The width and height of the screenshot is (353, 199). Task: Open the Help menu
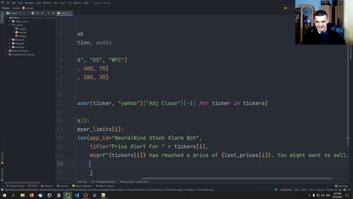[x=86, y=3]
